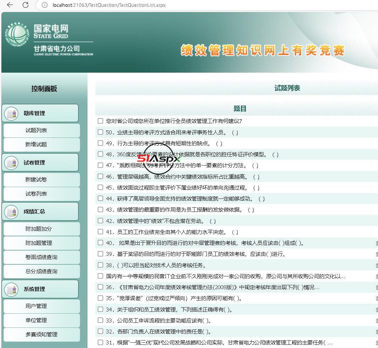Expand the 题库管理 section header
This screenshot has width=378, height=348.
point(40,113)
